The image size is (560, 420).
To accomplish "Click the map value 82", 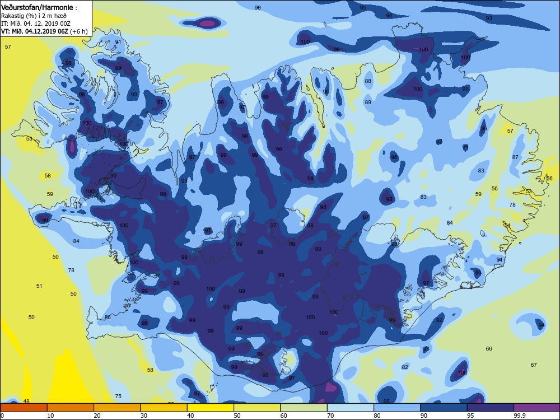I will tap(405, 367).
